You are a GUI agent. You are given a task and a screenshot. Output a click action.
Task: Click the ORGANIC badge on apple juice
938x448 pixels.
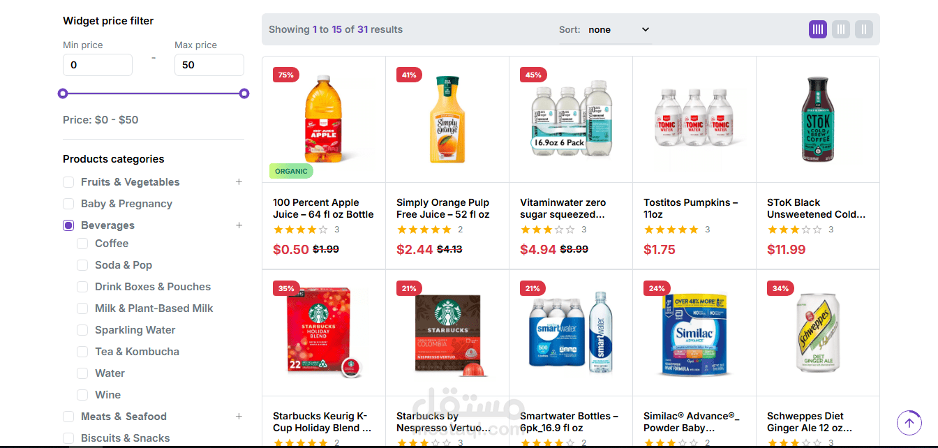(x=291, y=171)
